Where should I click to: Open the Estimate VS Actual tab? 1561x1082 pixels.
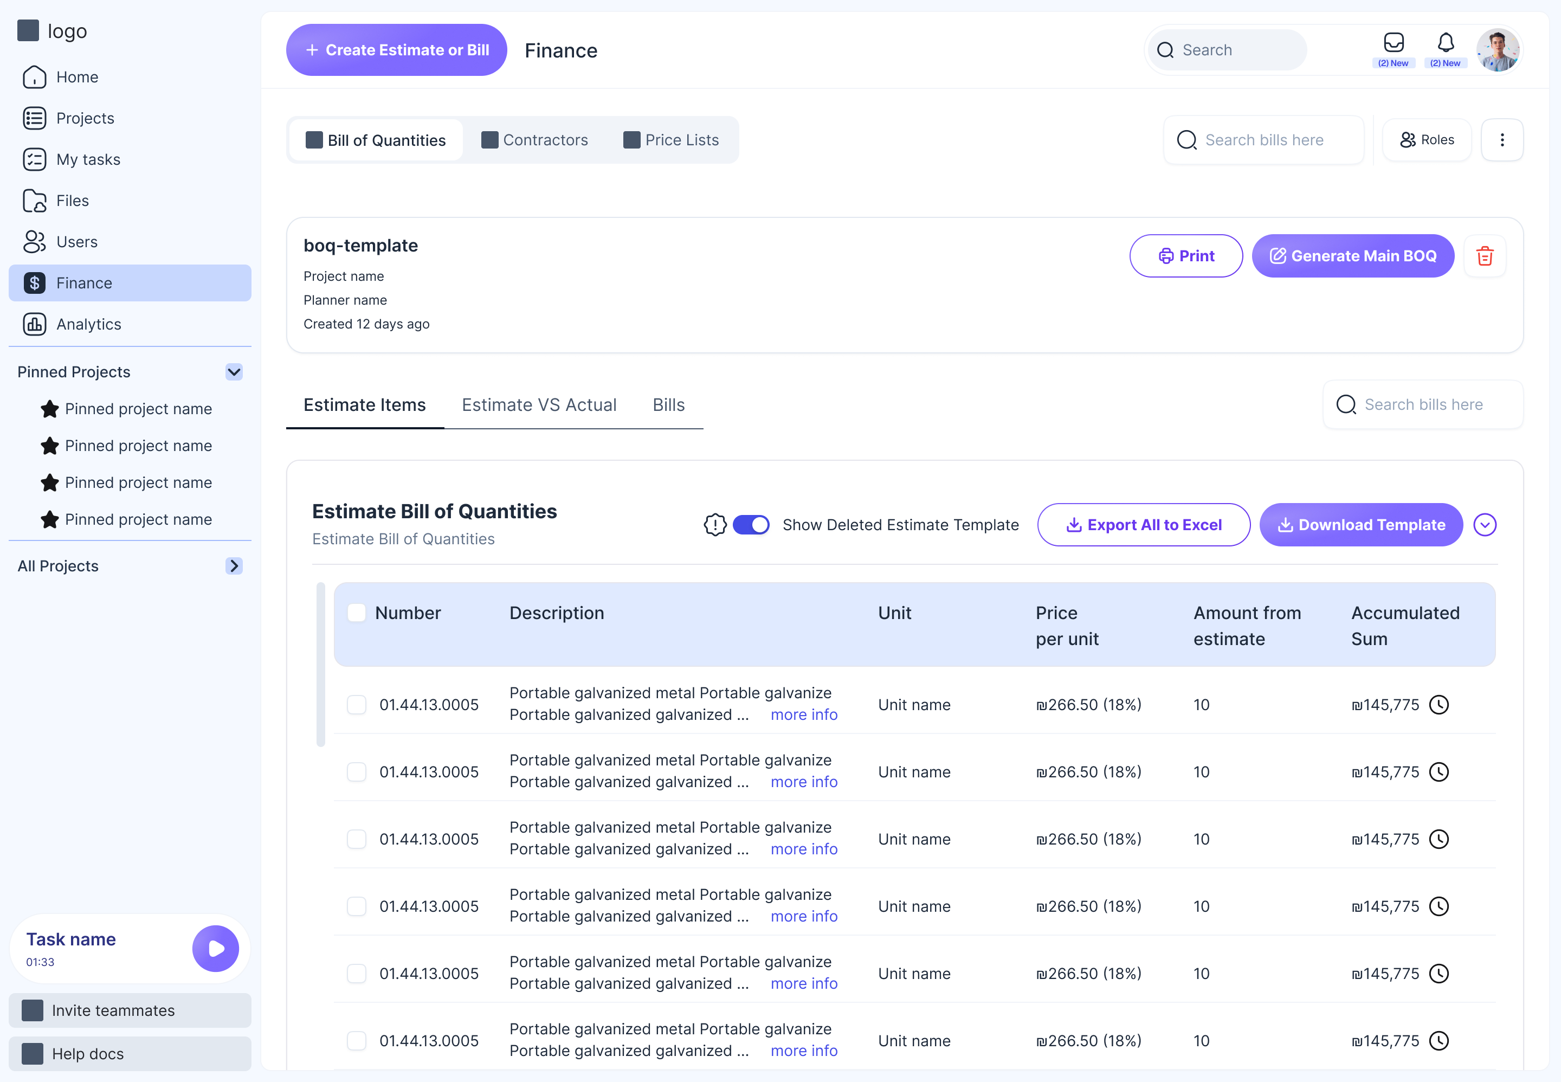click(x=539, y=405)
